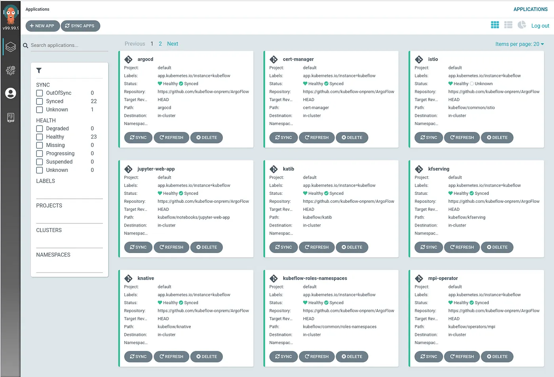Click Next page link
Viewport: 554px width, 377px height.
(173, 44)
